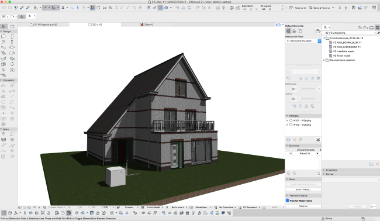Pick the Column tool in Design toolbox
This screenshot has width=380, height=221.
(x=12, y=42)
